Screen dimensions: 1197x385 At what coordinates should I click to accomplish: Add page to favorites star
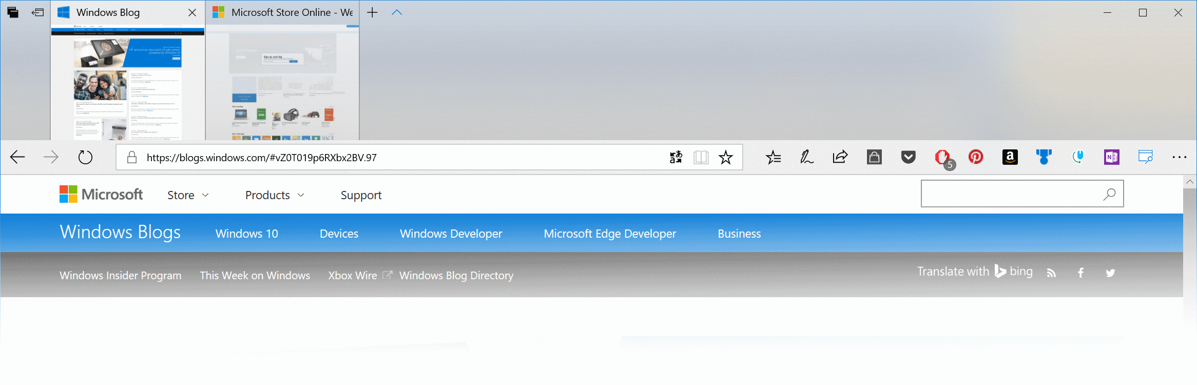click(x=726, y=157)
